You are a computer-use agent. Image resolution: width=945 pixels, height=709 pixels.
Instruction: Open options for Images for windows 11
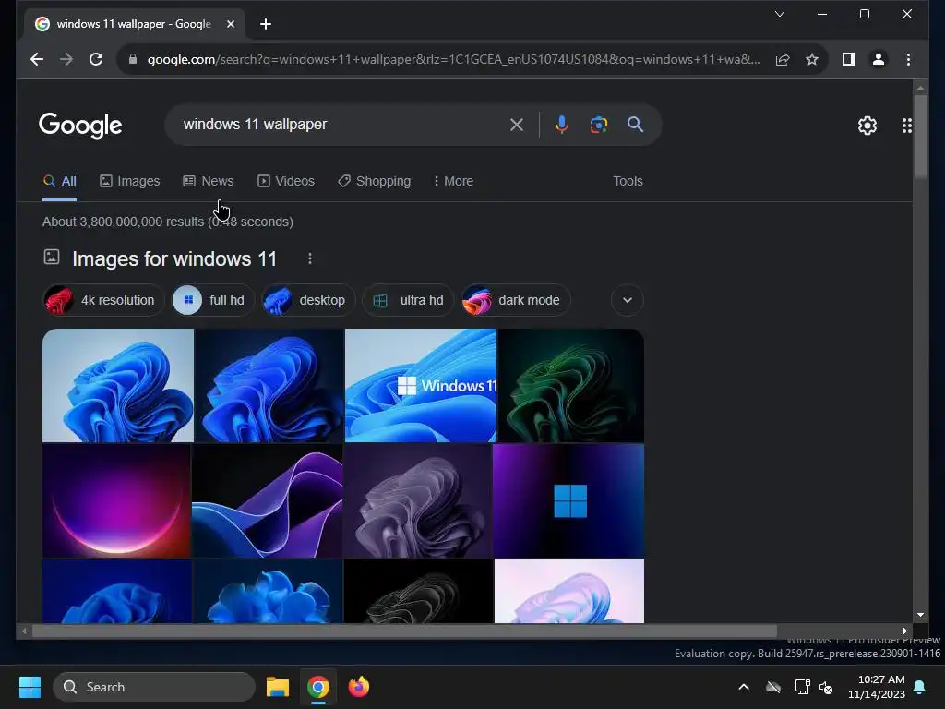tap(310, 258)
